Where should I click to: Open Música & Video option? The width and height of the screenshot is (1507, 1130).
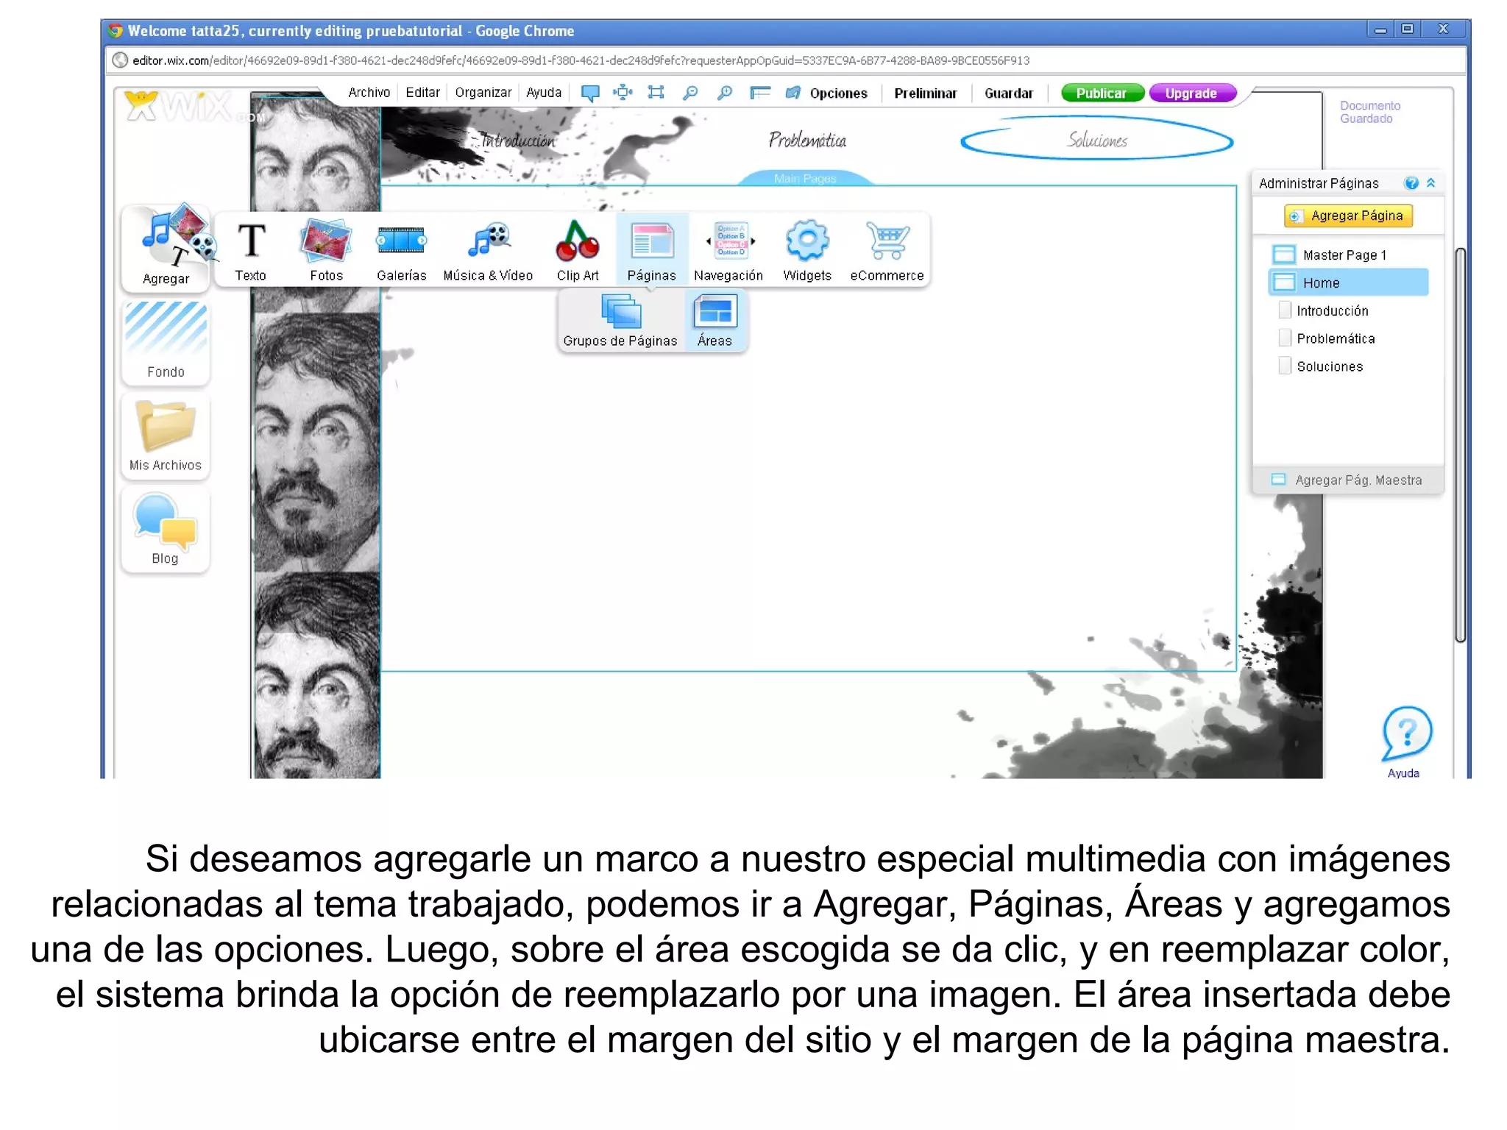pos(488,250)
